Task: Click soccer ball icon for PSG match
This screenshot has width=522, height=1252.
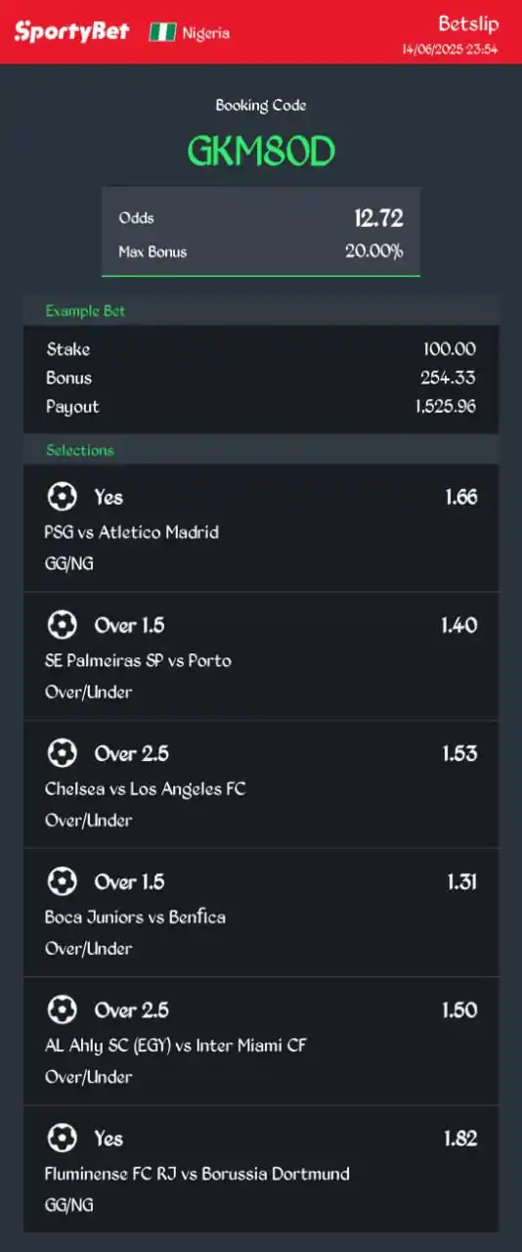Action: (x=62, y=497)
